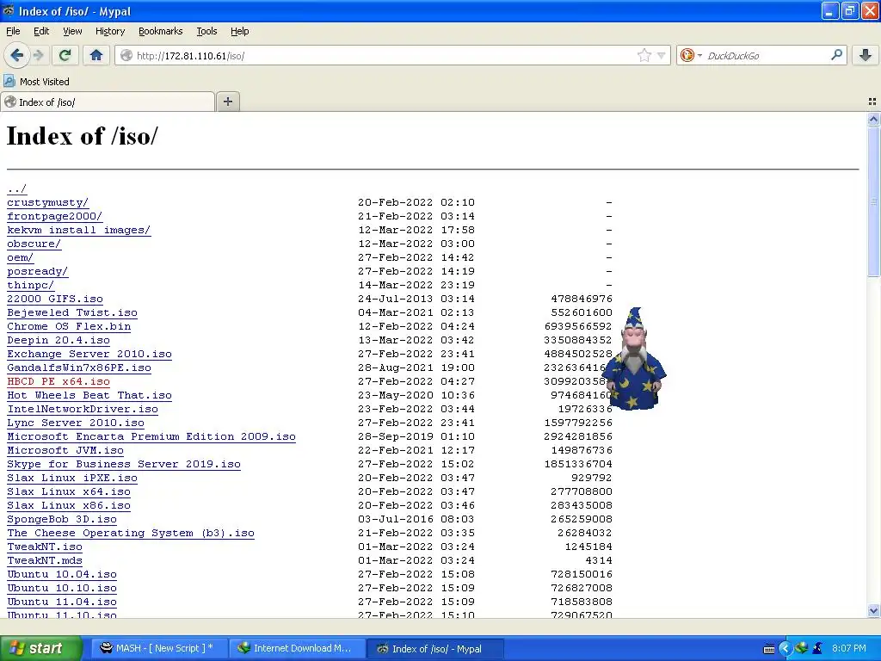Open the Tools menu
881x661 pixels.
click(x=206, y=31)
